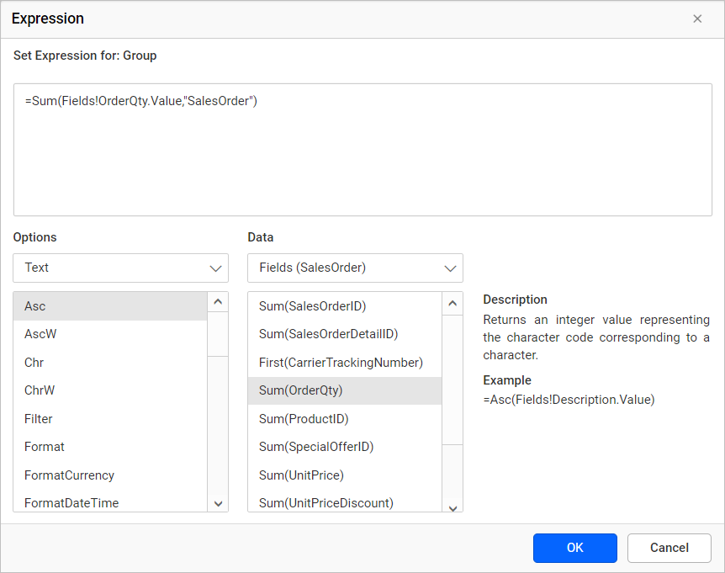
Task: Select FormatCurrency function in the list
Action: click(x=110, y=475)
